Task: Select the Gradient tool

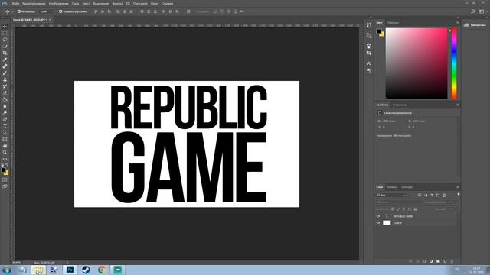Action: point(5,99)
